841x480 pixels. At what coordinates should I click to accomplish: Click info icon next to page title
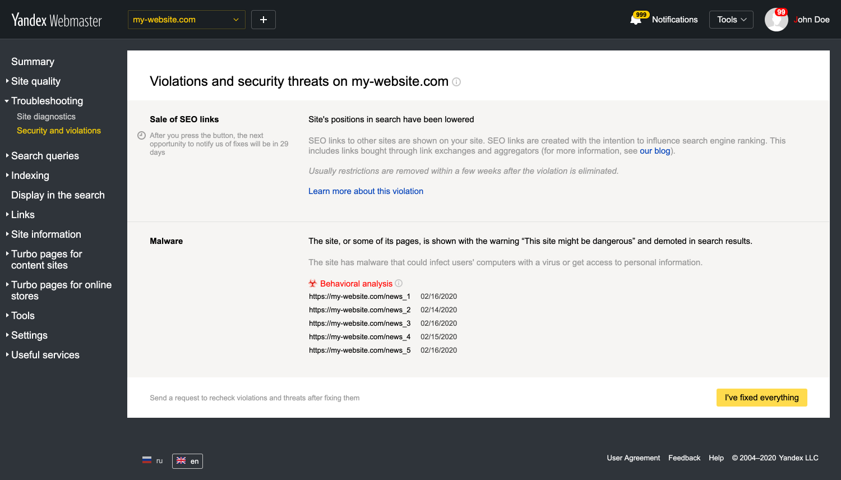tap(456, 82)
